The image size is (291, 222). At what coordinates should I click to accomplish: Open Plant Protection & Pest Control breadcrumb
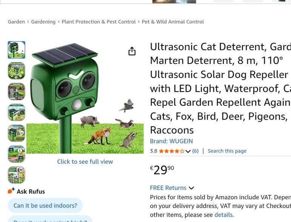click(99, 22)
